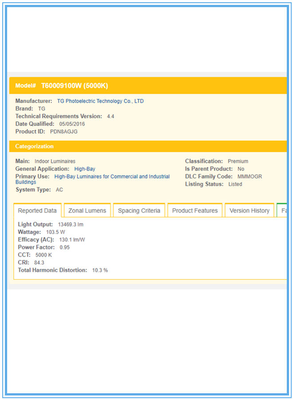This screenshot has height=399, width=293.
Task: Select the Wattage value 103.5 W
Action: (x=55, y=232)
